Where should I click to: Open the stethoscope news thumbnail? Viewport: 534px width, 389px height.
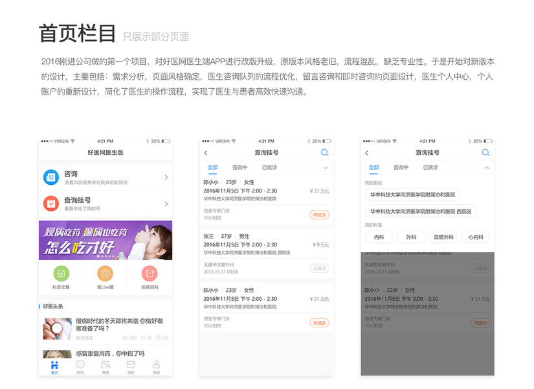click(x=58, y=329)
